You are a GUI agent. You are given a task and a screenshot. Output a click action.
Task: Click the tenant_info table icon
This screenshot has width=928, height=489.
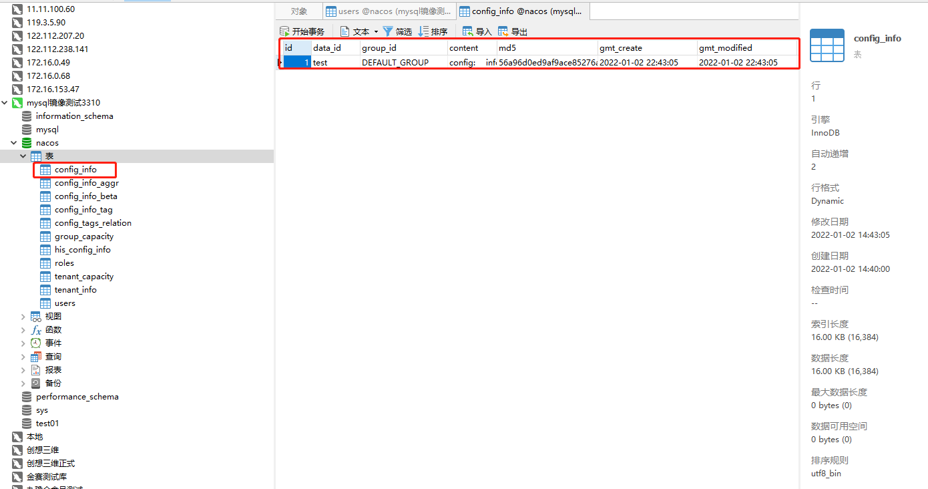coord(45,290)
